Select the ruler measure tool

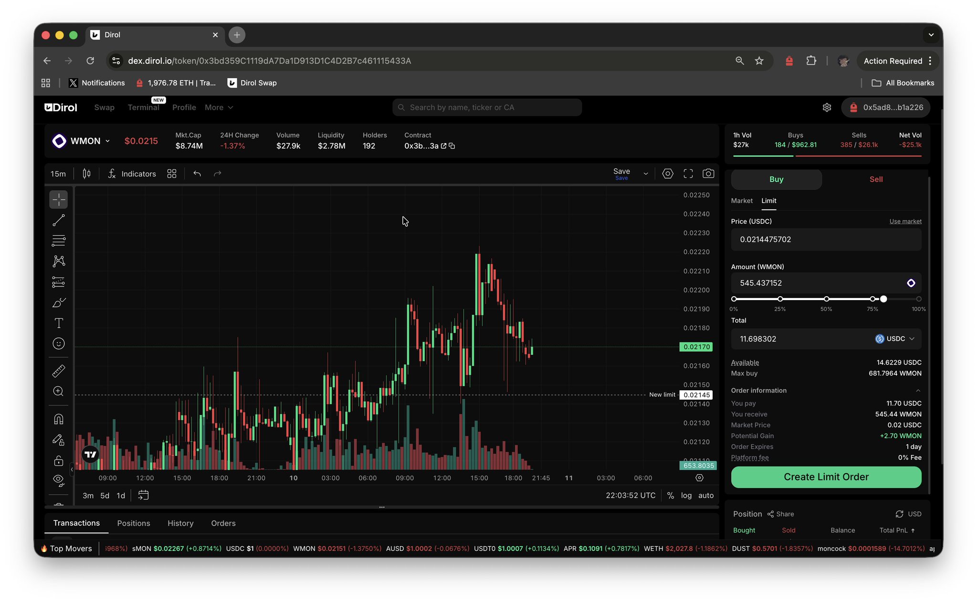point(58,371)
